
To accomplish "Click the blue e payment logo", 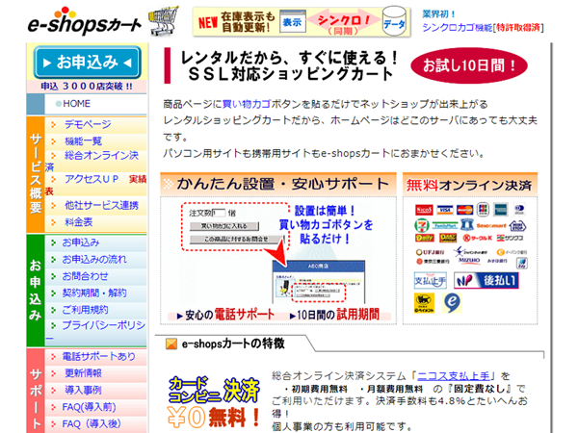I will (x=452, y=303).
